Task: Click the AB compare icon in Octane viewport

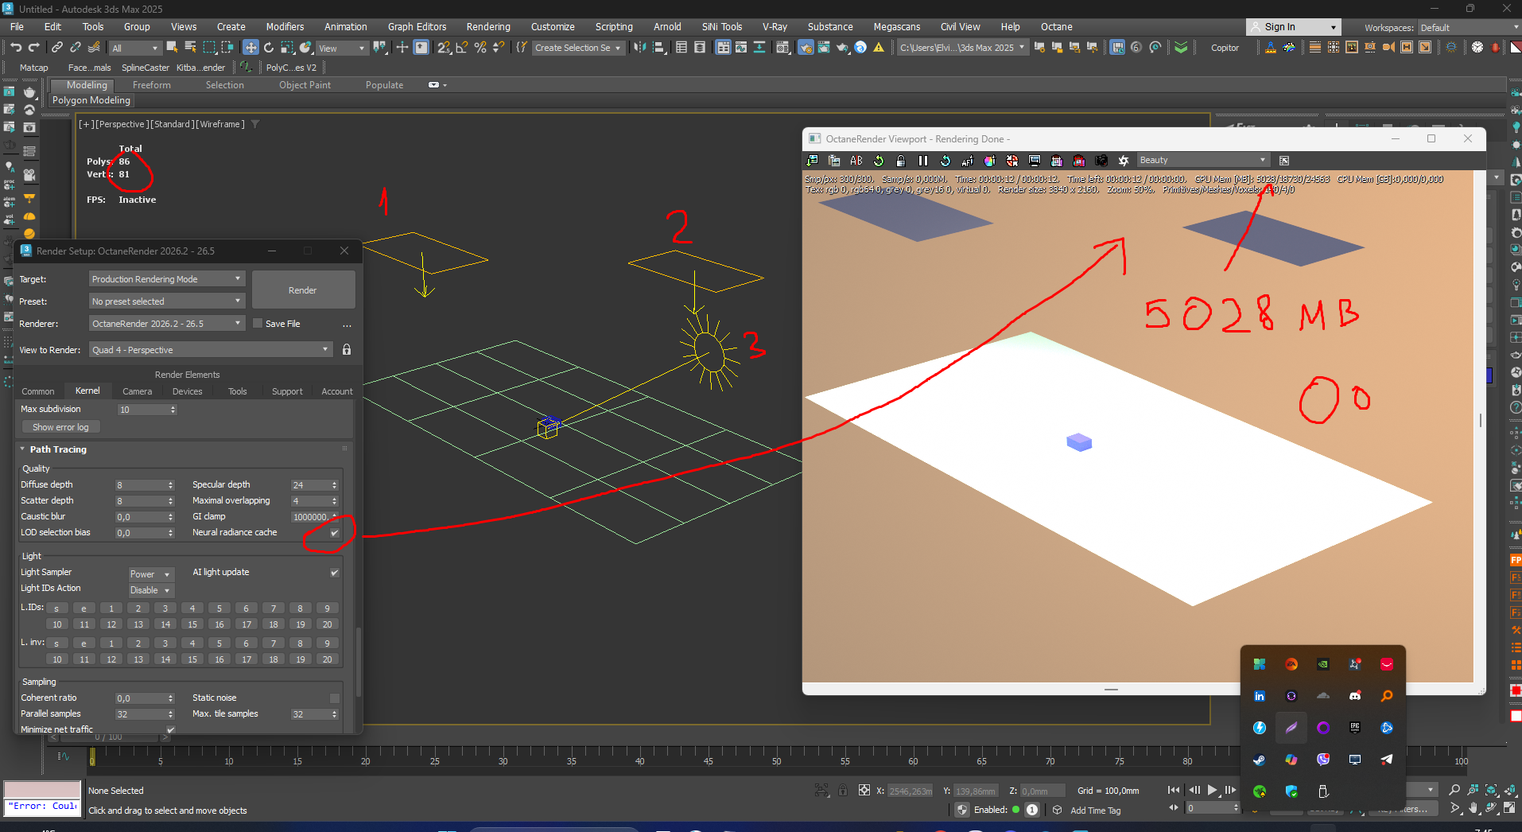Action: point(856,161)
